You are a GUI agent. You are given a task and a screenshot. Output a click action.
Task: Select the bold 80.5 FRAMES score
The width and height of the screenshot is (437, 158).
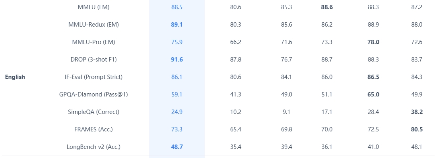pos(417,129)
